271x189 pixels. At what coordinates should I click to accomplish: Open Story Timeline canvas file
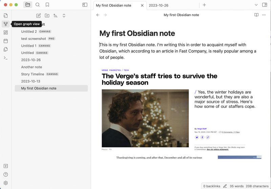click(x=51, y=74)
